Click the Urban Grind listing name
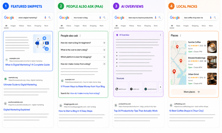Screen dimensions: 222x133 194,74
